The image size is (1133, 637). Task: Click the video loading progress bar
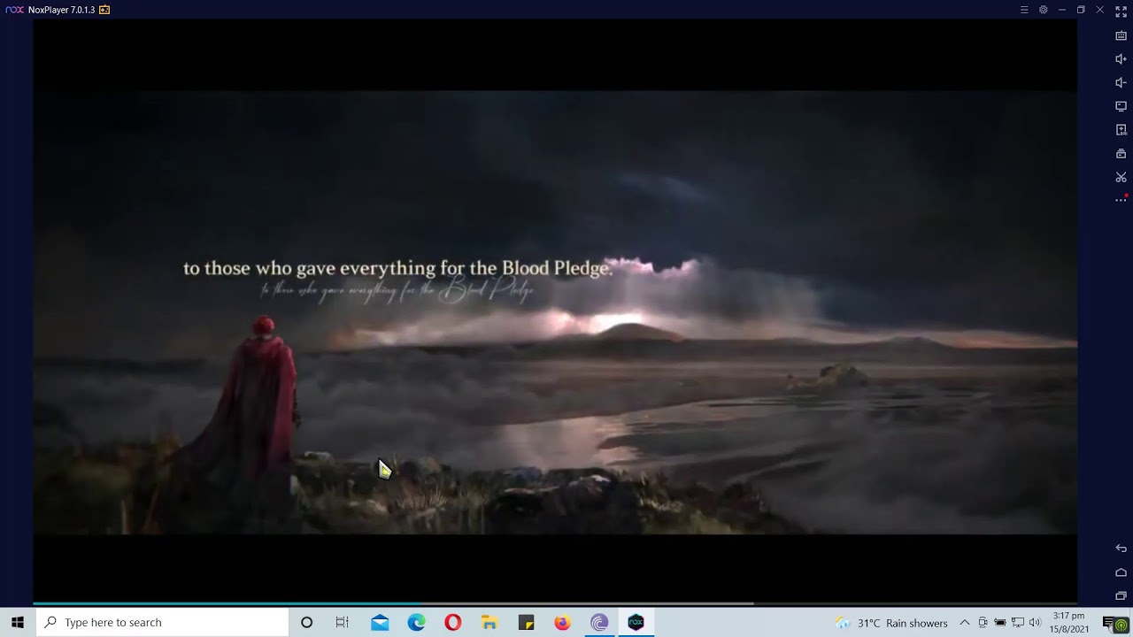point(555,603)
